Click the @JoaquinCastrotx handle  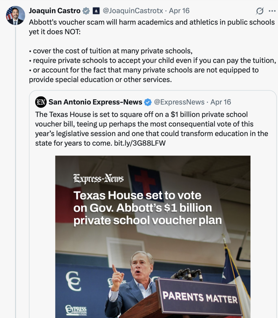(x=133, y=11)
